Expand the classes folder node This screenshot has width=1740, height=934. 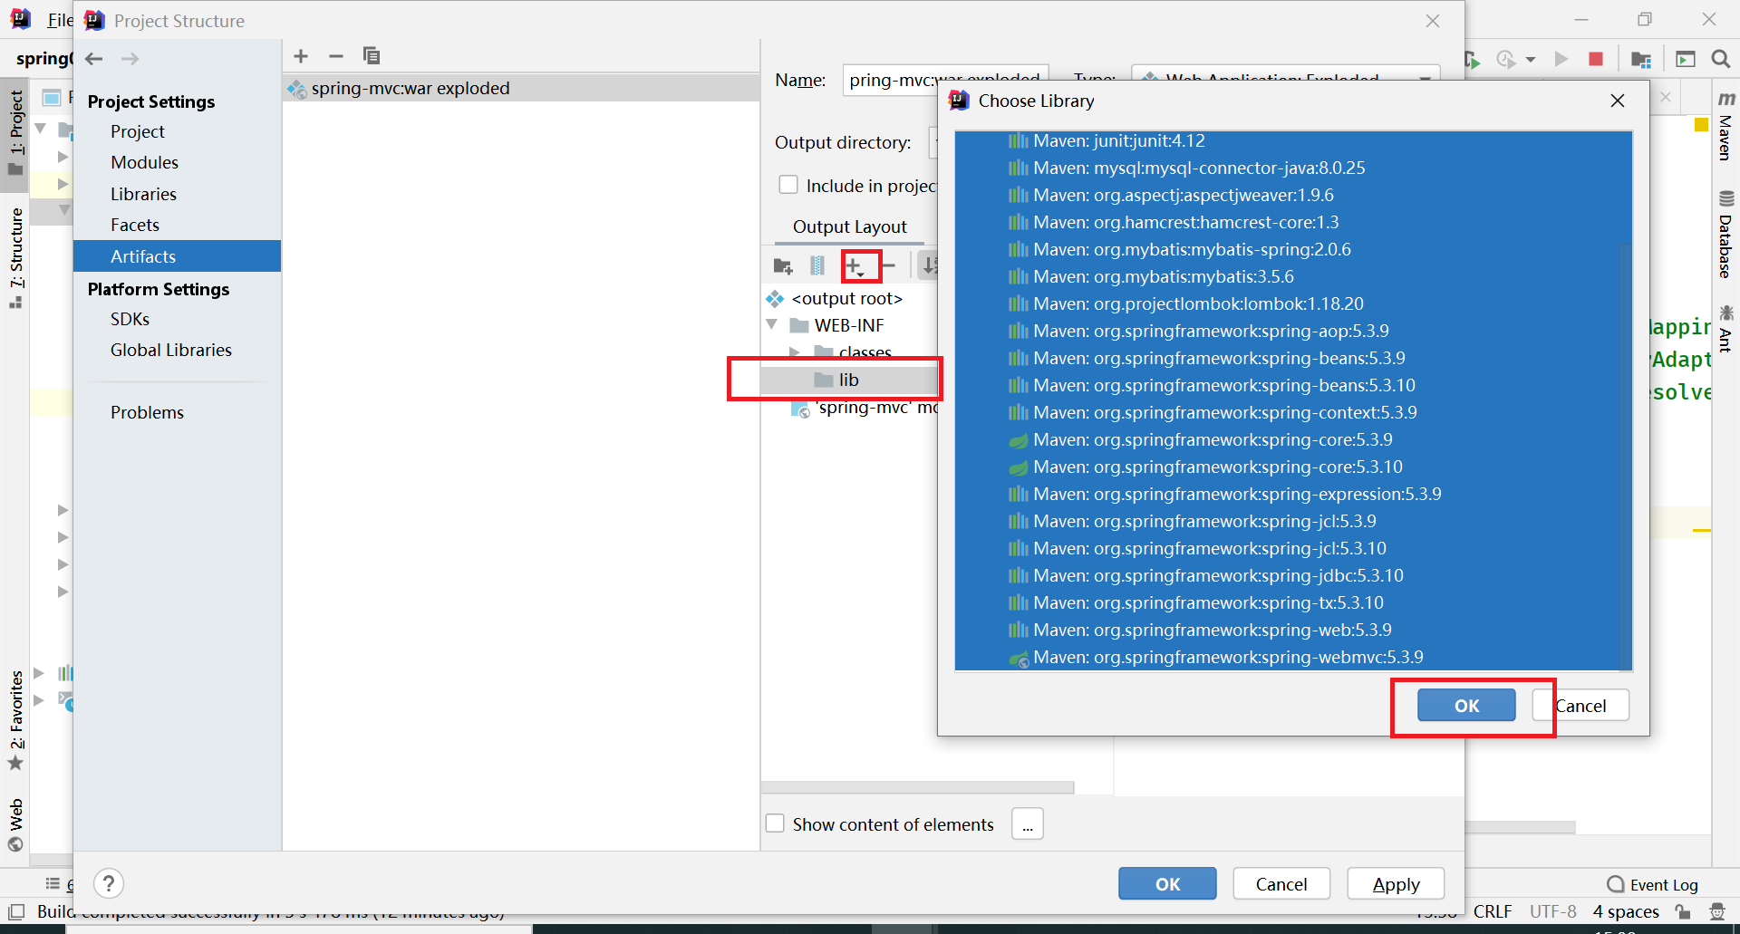coord(795,351)
